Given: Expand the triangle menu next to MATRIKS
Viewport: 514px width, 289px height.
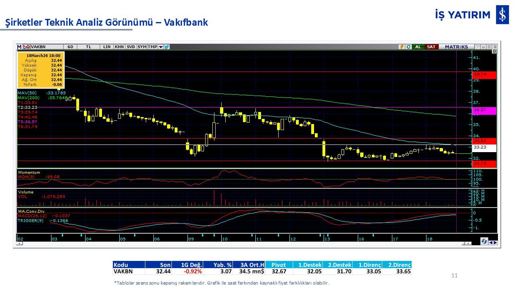Looking at the screenshot, I should 478,47.
